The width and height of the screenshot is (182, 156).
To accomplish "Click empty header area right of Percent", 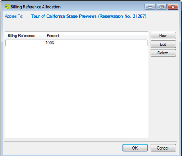I will point(104,36).
